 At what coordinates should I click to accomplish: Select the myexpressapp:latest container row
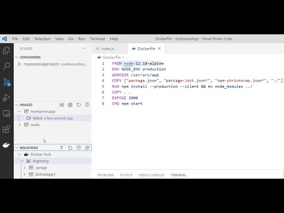[x=53, y=64]
